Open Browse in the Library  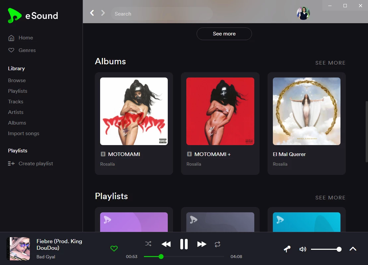tap(17, 80)
